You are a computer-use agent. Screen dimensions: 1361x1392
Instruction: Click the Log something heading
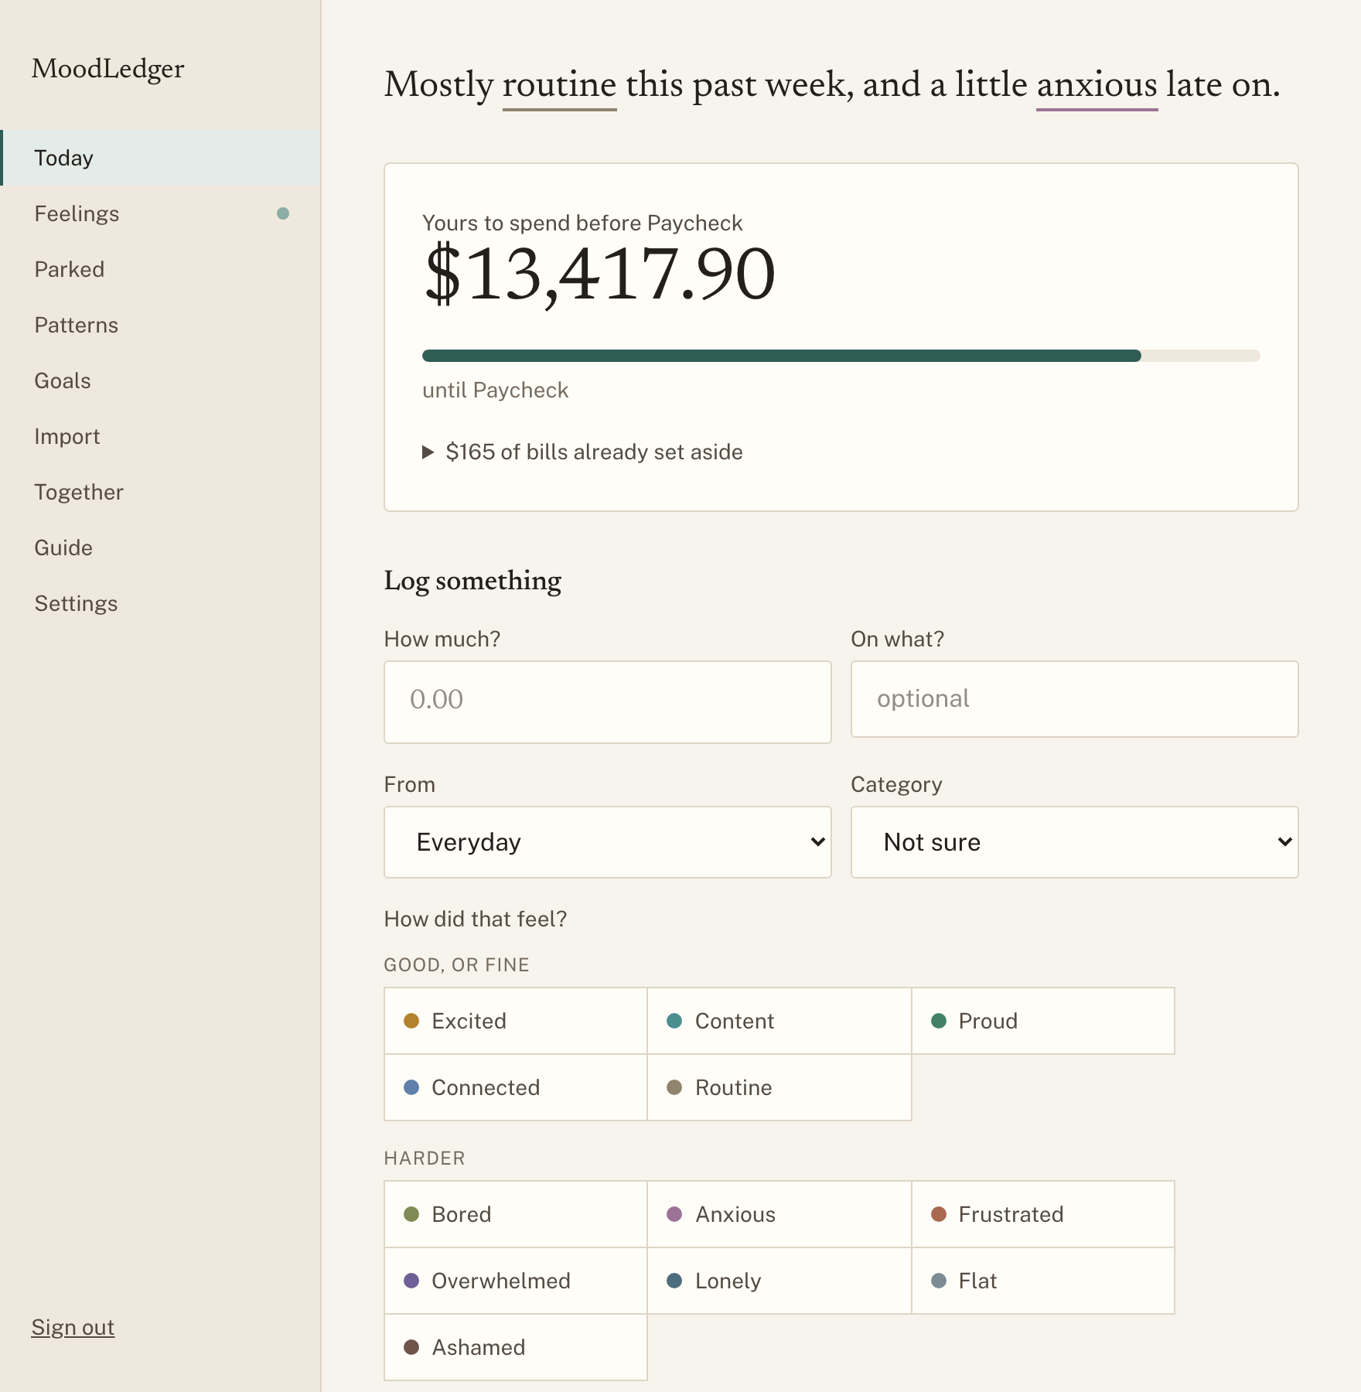point(472,581)
